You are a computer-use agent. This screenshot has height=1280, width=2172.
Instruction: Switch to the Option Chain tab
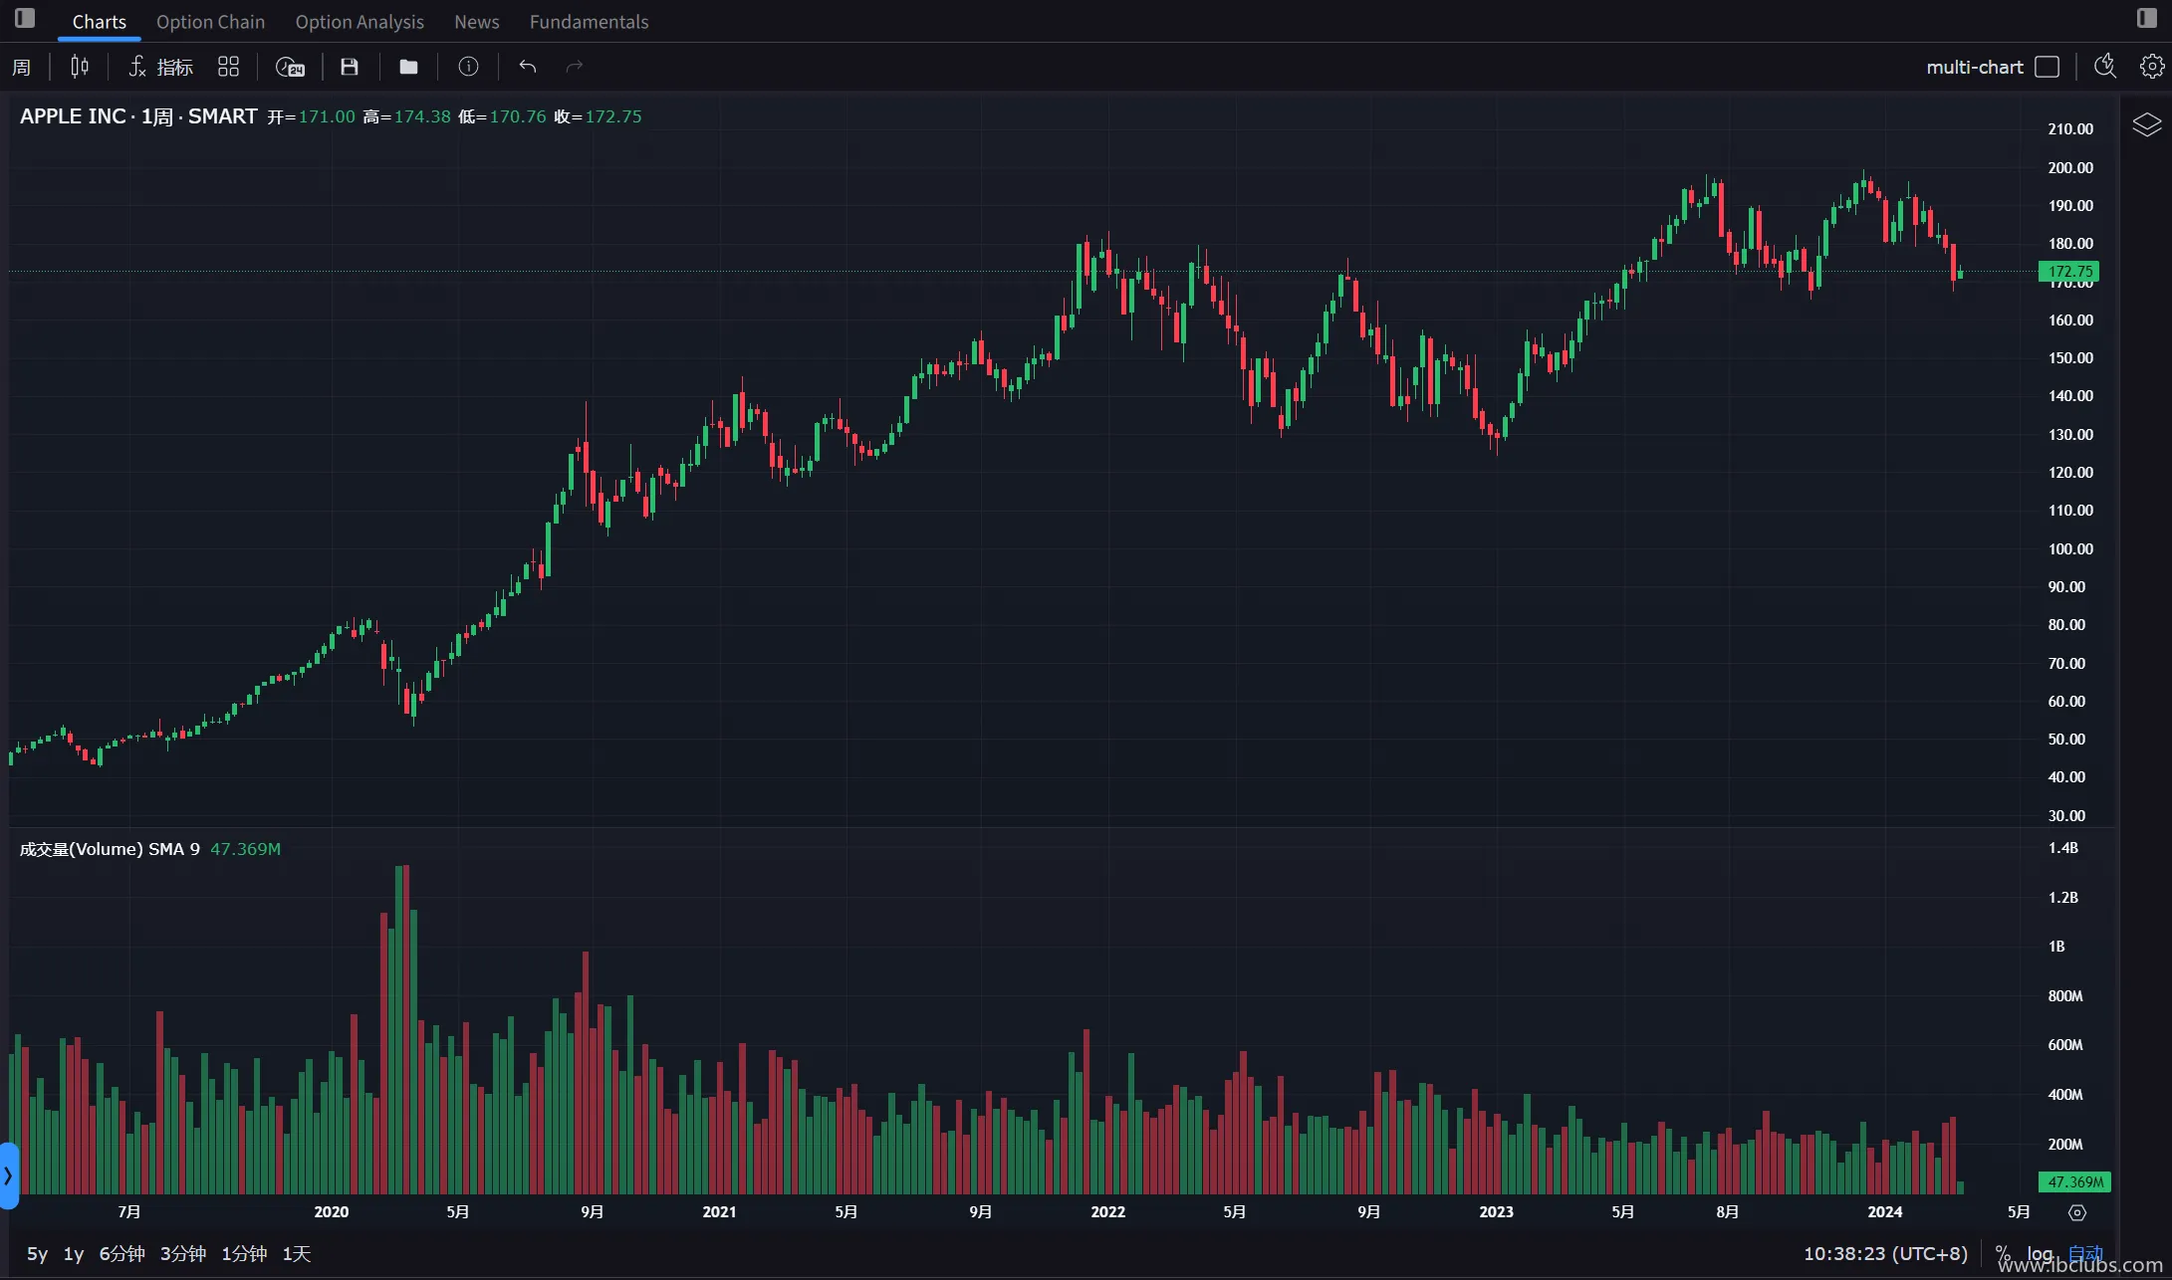click(x=210, y=22)
